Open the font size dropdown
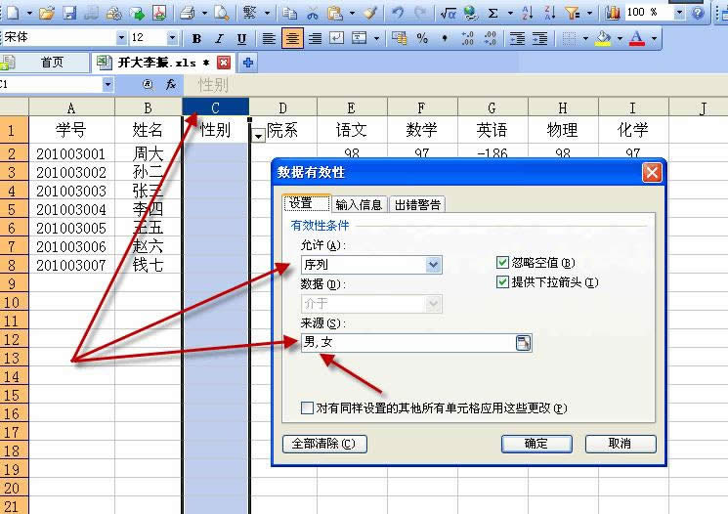This screenshot has width=728, height=514. point(172,37)
